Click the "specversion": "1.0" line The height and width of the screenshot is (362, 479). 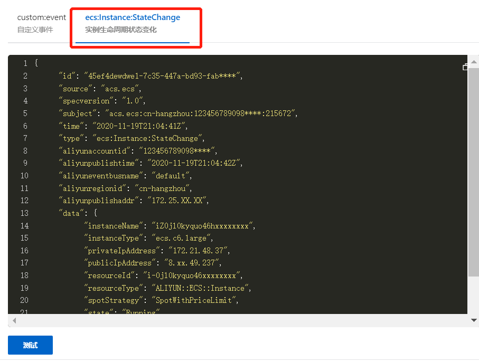[x=102, y=101]
